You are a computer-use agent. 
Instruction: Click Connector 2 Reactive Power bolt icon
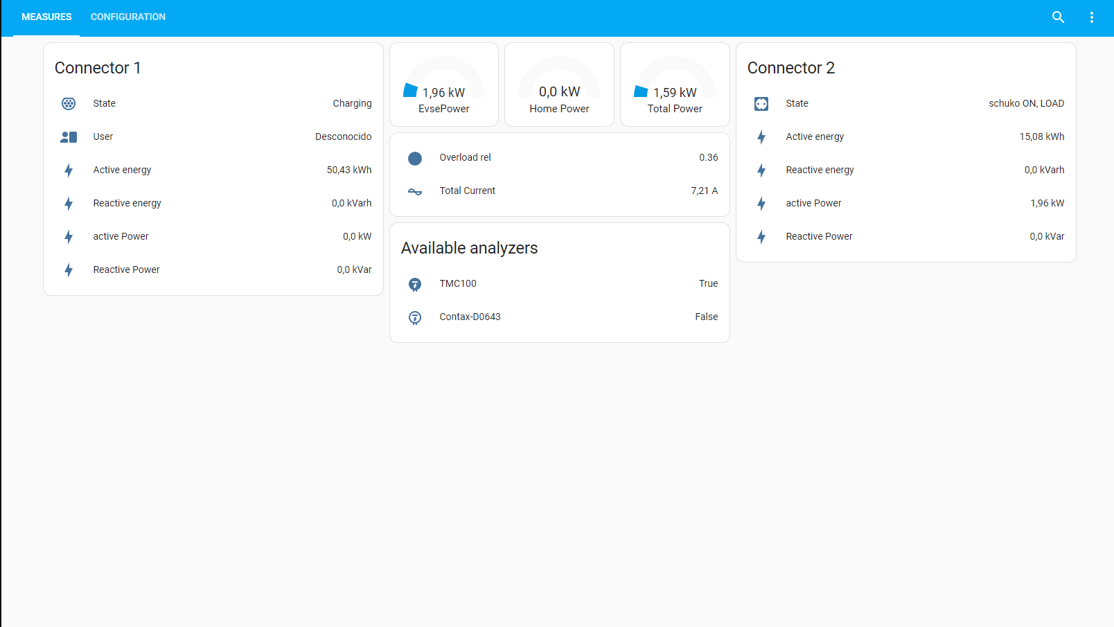761,237
